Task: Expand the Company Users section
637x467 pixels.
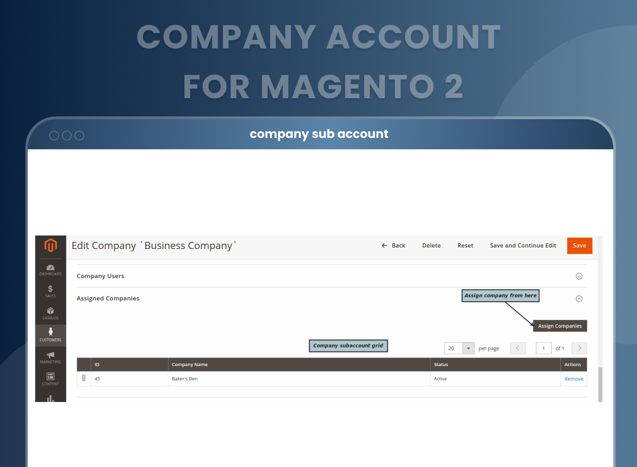Action: coord(579,276)
